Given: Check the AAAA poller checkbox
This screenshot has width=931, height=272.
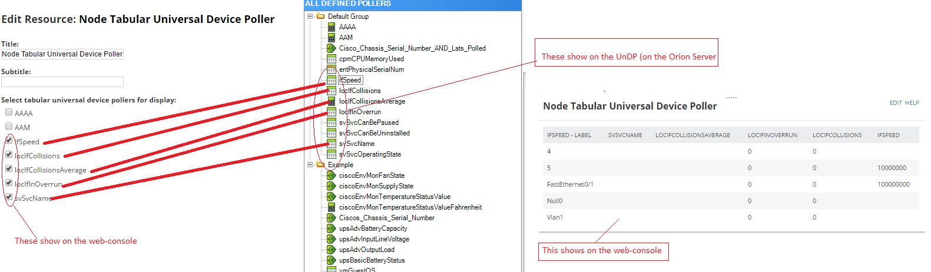Looking at the screenshot, I should [x=9, y=112].
